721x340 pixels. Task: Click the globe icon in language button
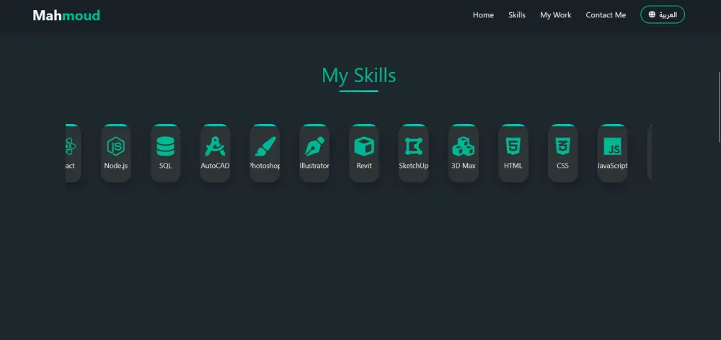[x=652, y=14]
